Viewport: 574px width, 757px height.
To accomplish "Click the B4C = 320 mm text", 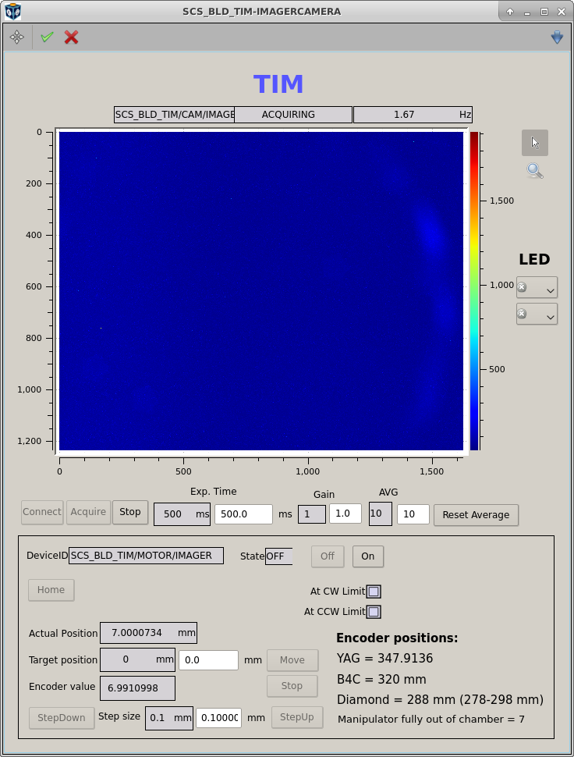I will point(381,680).
